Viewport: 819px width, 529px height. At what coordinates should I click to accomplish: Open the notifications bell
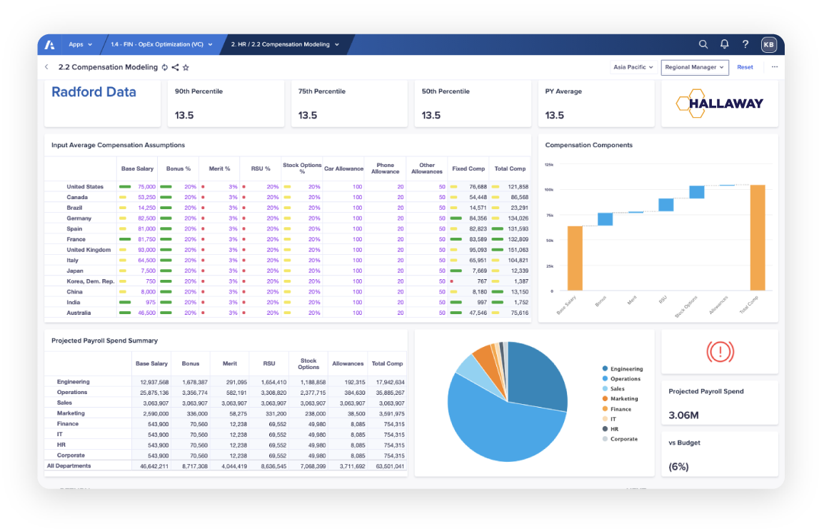(x=724, y=44)
